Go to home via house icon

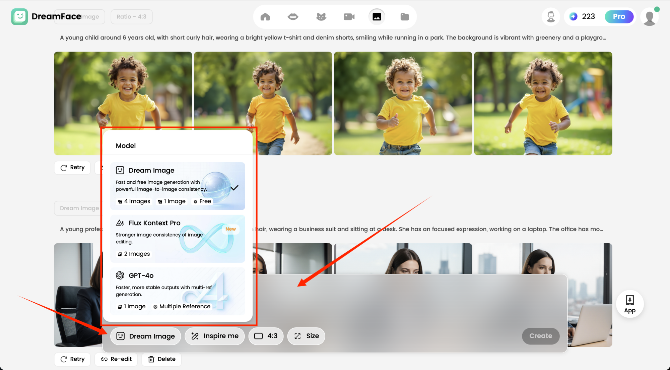pos(265,17)
